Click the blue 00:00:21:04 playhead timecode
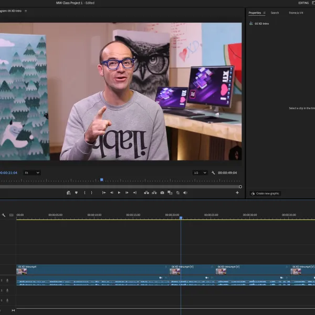 tap(8, 173)
